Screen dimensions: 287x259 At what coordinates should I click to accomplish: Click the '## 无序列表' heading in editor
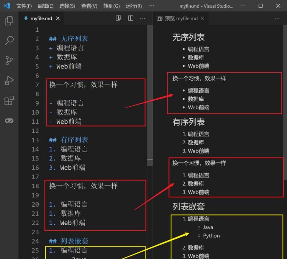[69, 39]
